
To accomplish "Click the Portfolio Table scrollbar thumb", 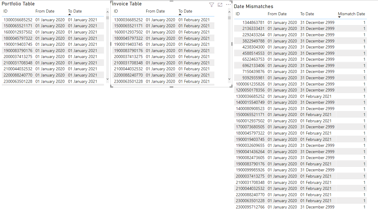I will 108,18.
